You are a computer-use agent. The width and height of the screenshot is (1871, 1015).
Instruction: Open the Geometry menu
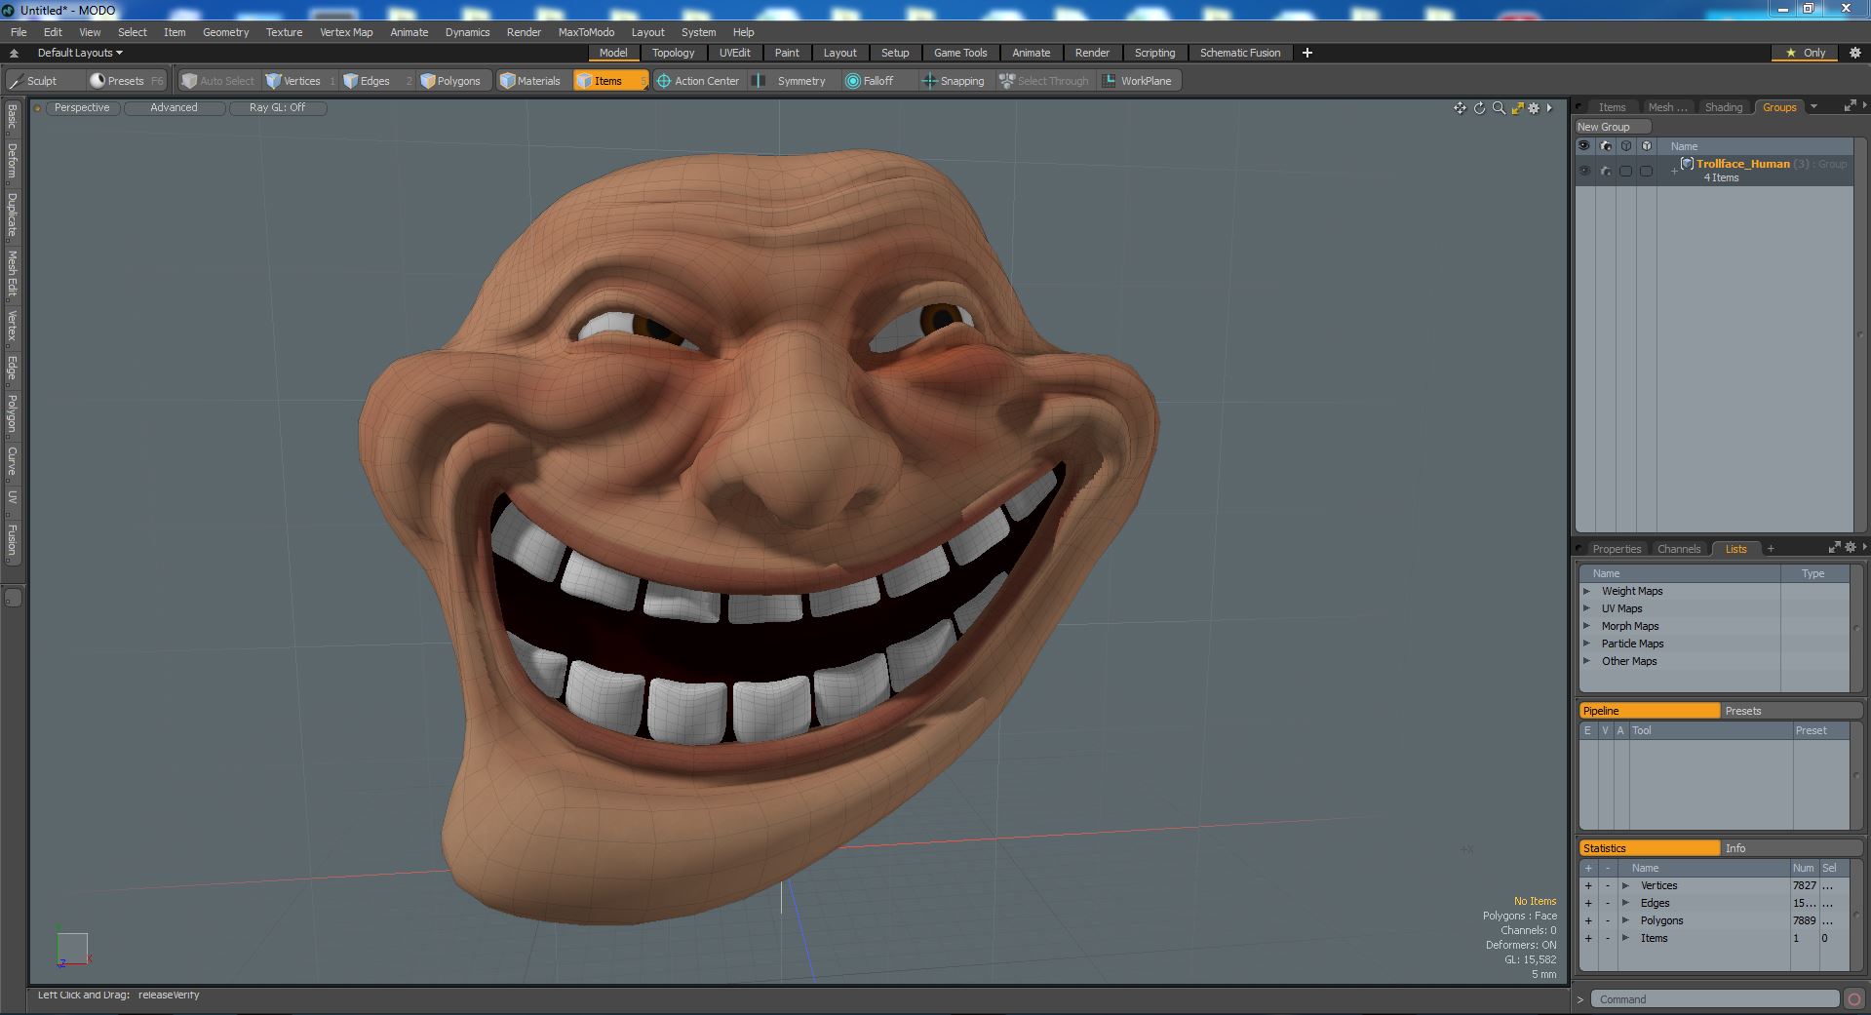pyautogui.click(x=225, y=32)
